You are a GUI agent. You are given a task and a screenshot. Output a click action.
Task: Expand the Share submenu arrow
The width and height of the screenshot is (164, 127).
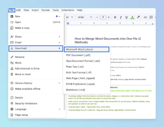[59, 37]
